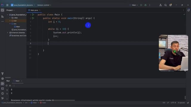Change UTF-8 file encoding
Image resolution: width=191 pixels, height=107 pixels.
[x=173, y=103]
